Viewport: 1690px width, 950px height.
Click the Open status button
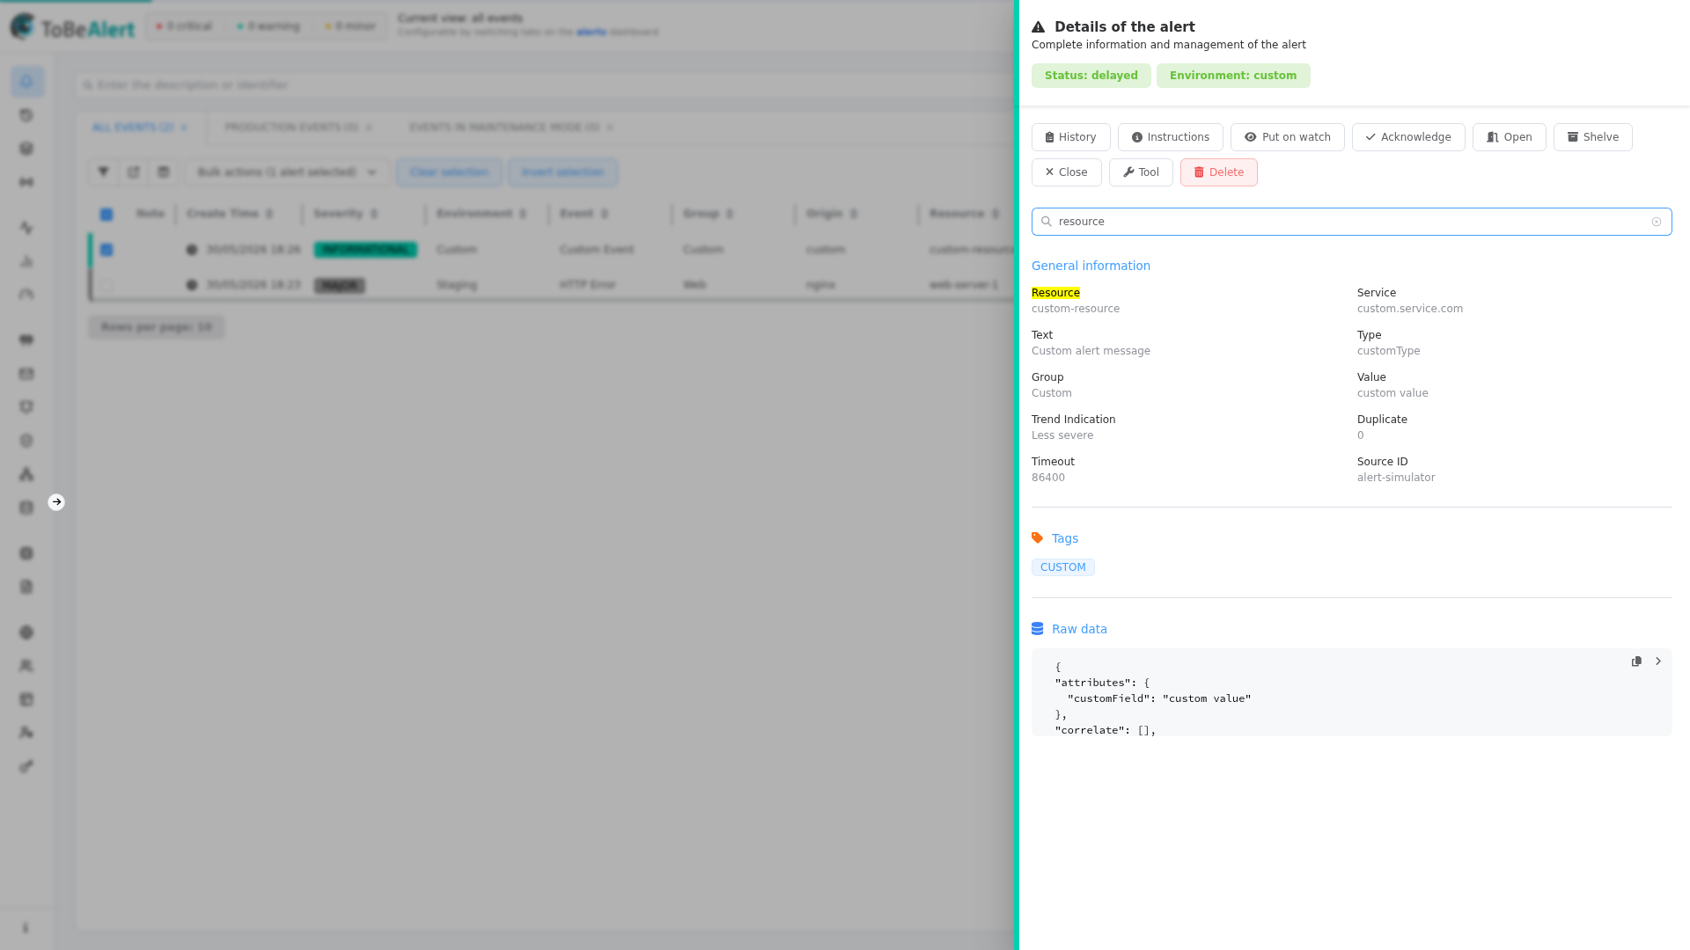(x=1509, y=137)
